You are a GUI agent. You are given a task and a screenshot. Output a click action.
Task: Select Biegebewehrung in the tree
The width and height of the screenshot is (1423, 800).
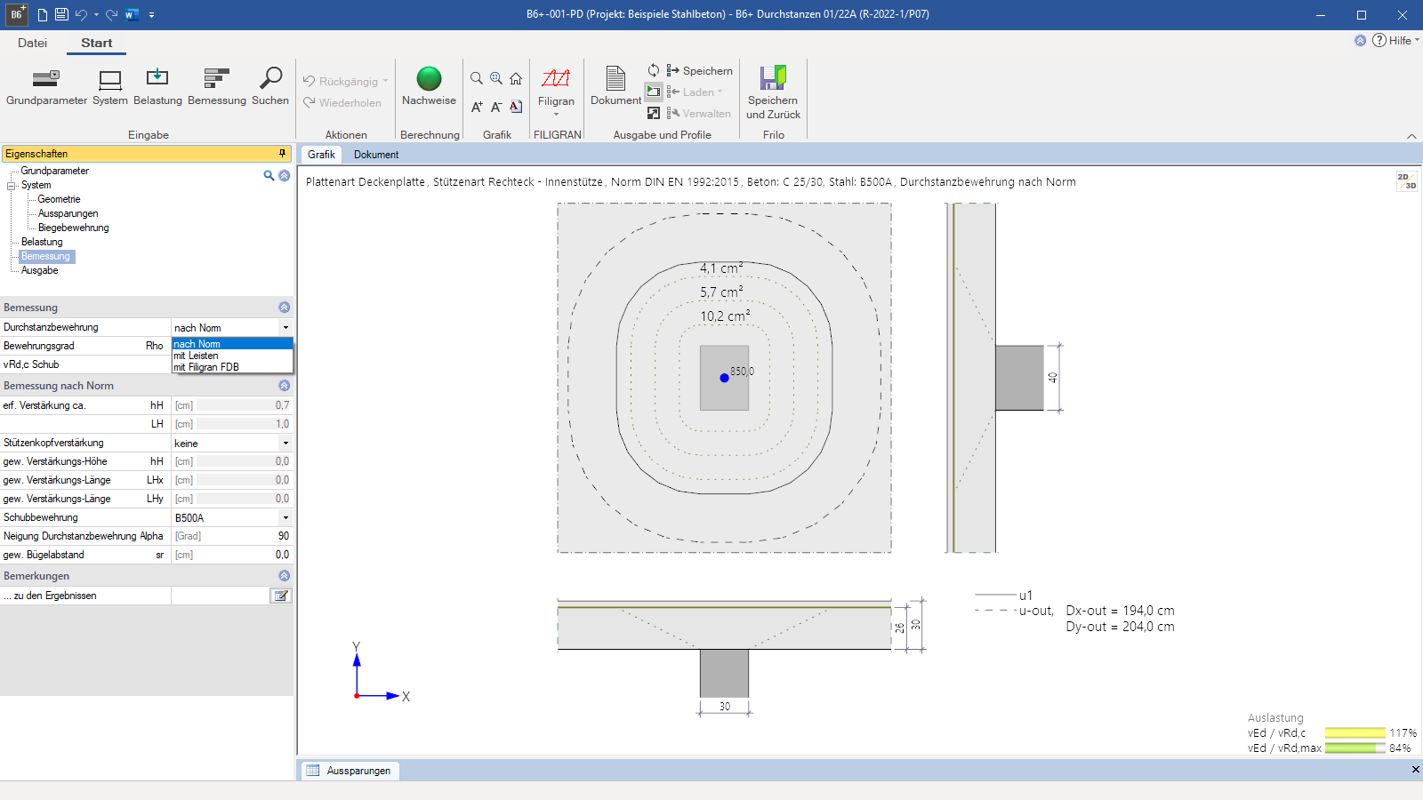click(73, 228)
